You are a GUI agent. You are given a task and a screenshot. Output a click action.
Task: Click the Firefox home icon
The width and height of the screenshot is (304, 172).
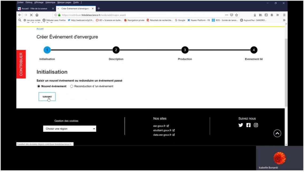click(37, 15)
